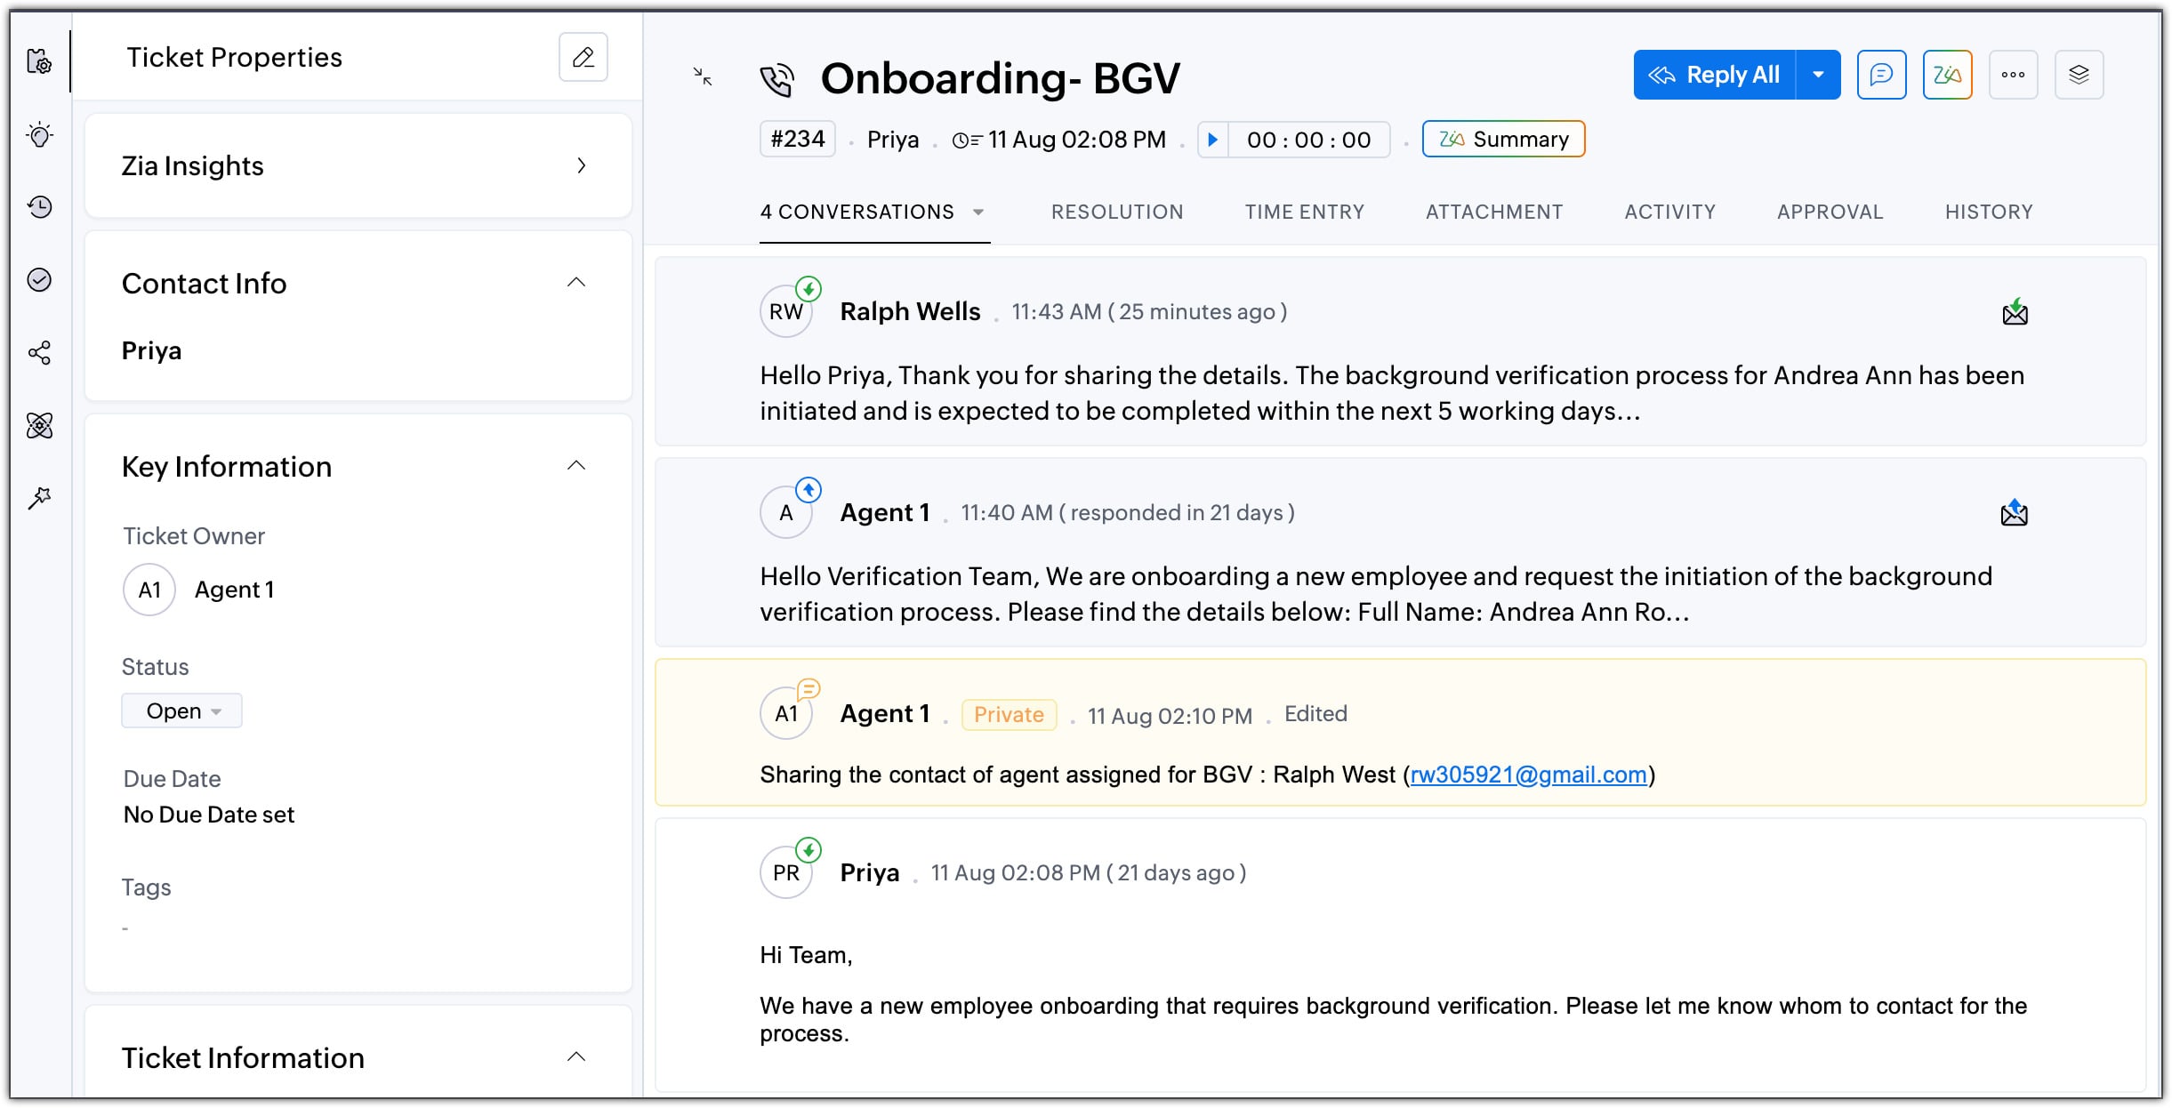Click the collapse arrows icon beside ticket title
2172x1108 pixels.
point(703,76)
